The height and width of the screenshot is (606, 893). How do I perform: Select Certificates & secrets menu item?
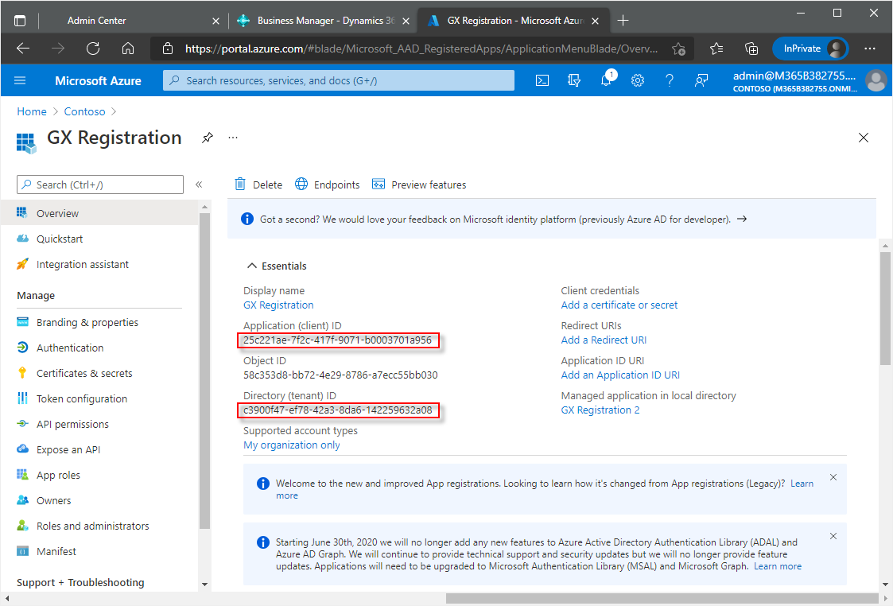click(x=84, y=373)
